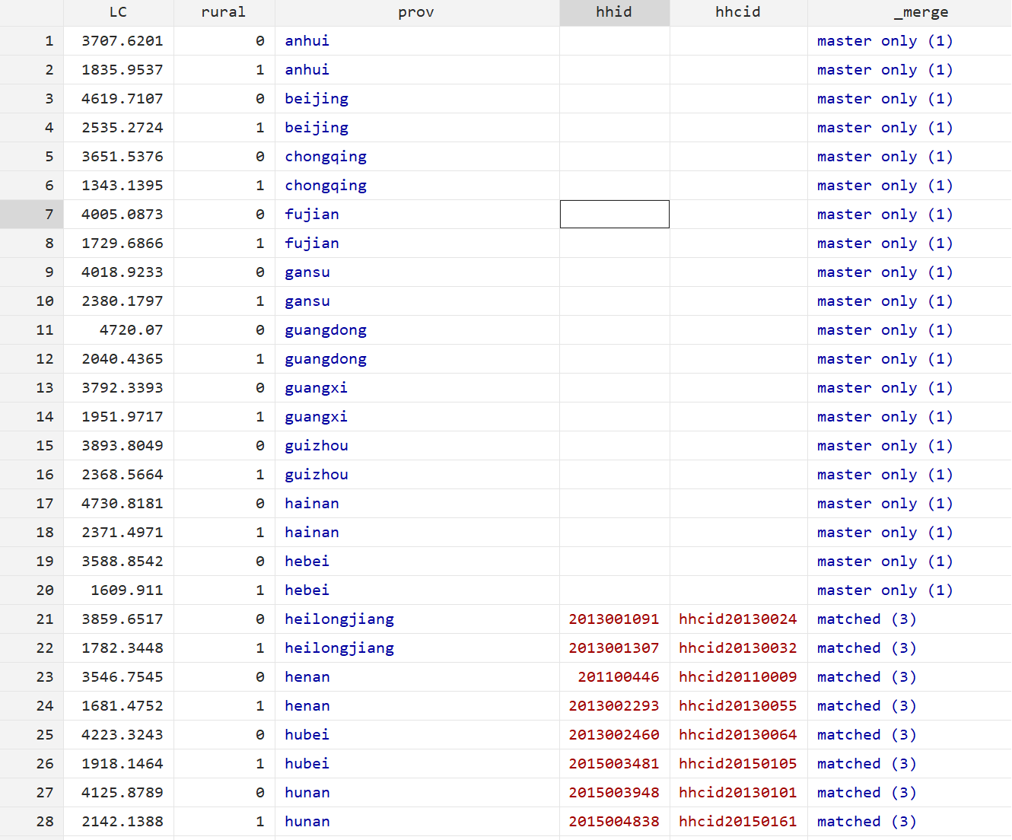Click hhid value 2013001091
Image resolution: width=1012 pixels, height=840 pixels.
pyautogui.click(x=614, y=619)
